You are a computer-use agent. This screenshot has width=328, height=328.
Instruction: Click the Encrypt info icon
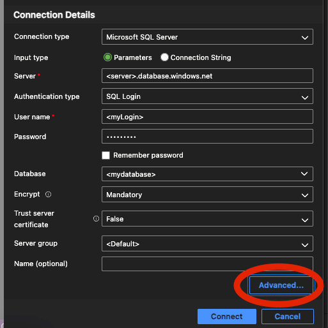tap(48, 194)
